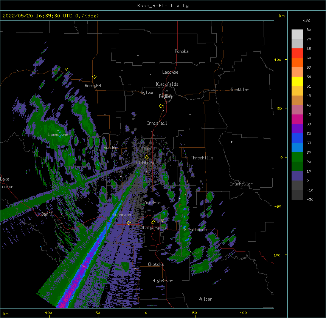Select the Innisfail map label
The height and width of the screenshot is (318, 326).
tap(157, 123)
